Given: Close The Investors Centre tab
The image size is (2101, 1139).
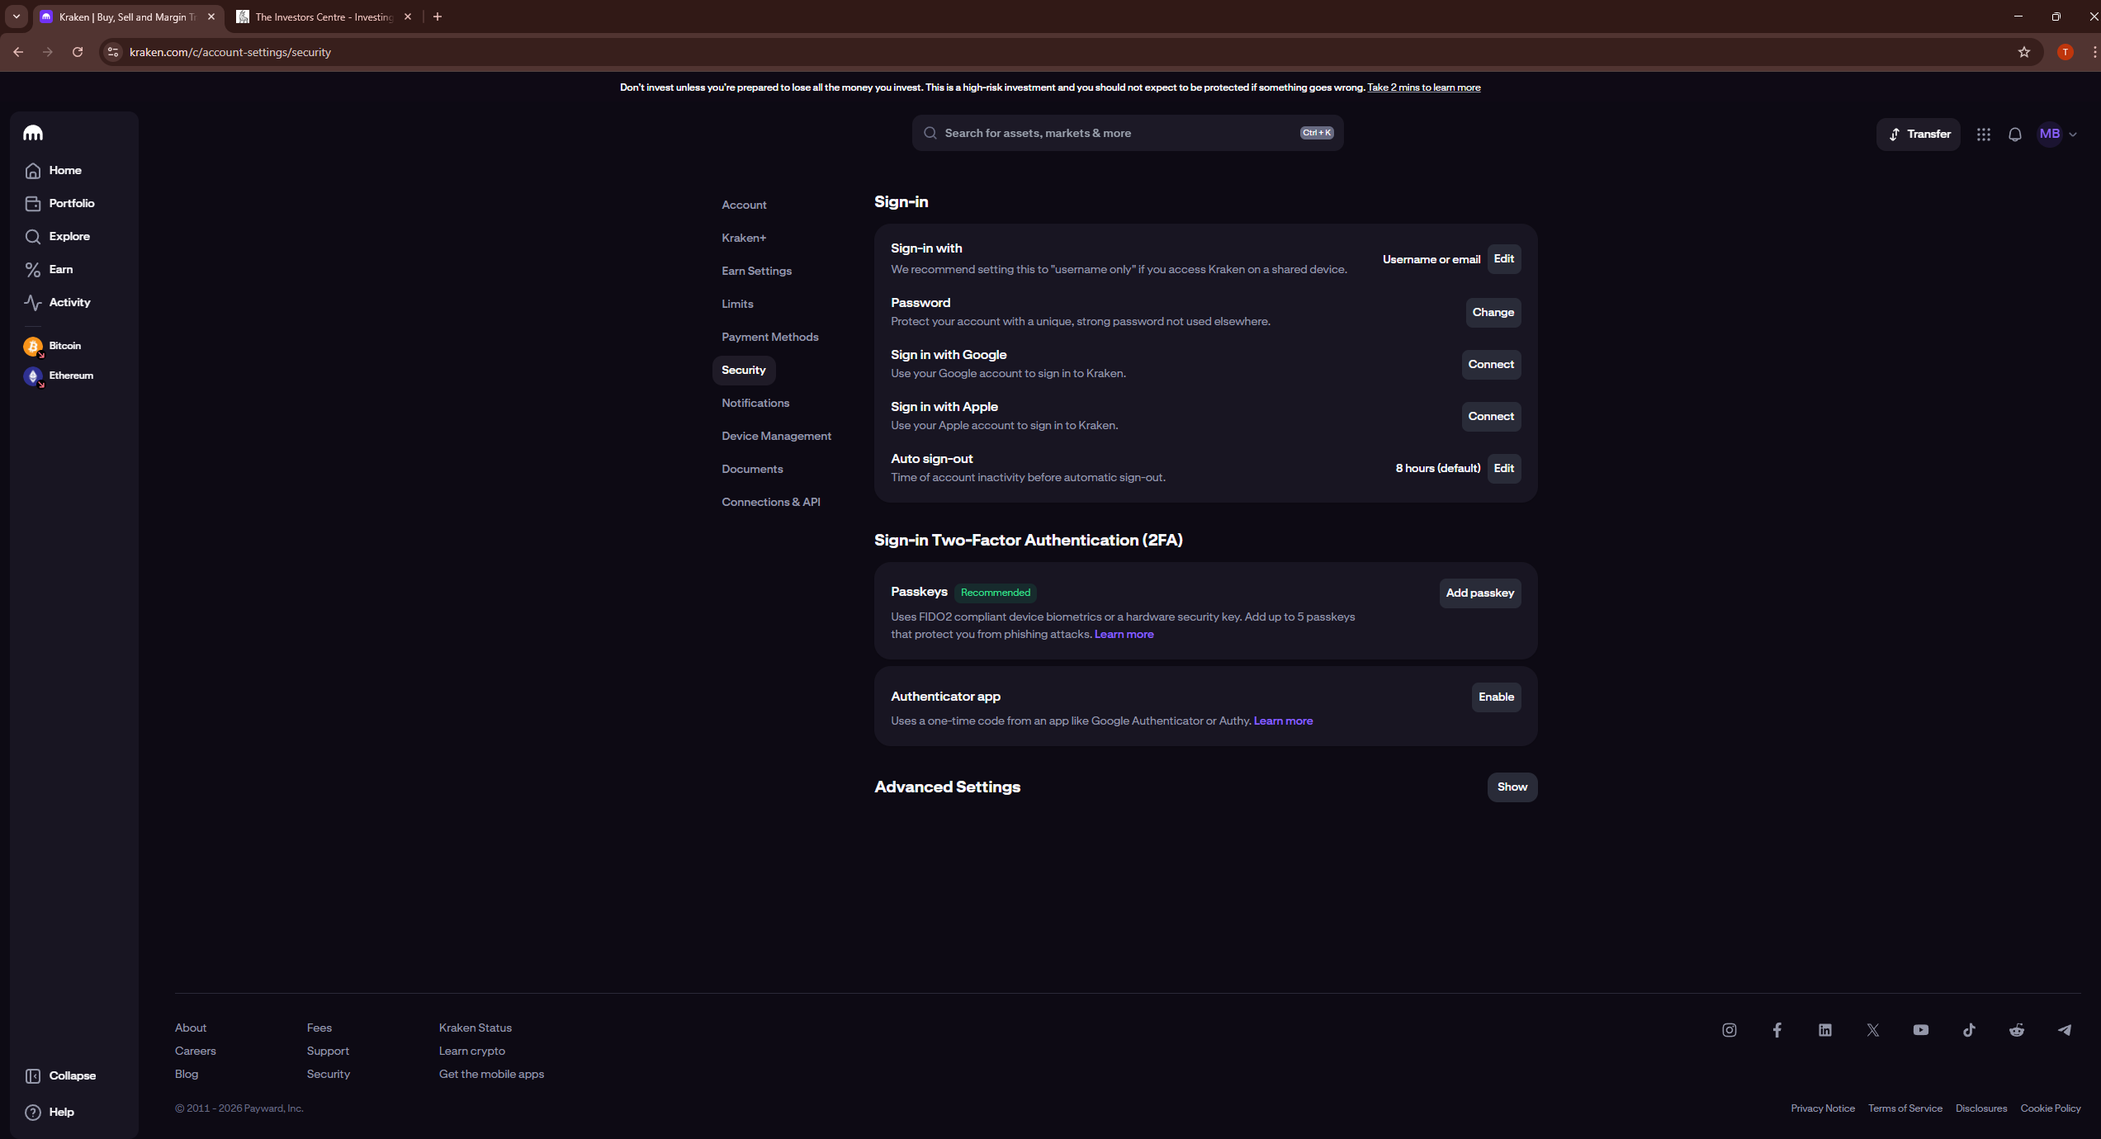Looking at the screenshot, I should click(408, 17).
